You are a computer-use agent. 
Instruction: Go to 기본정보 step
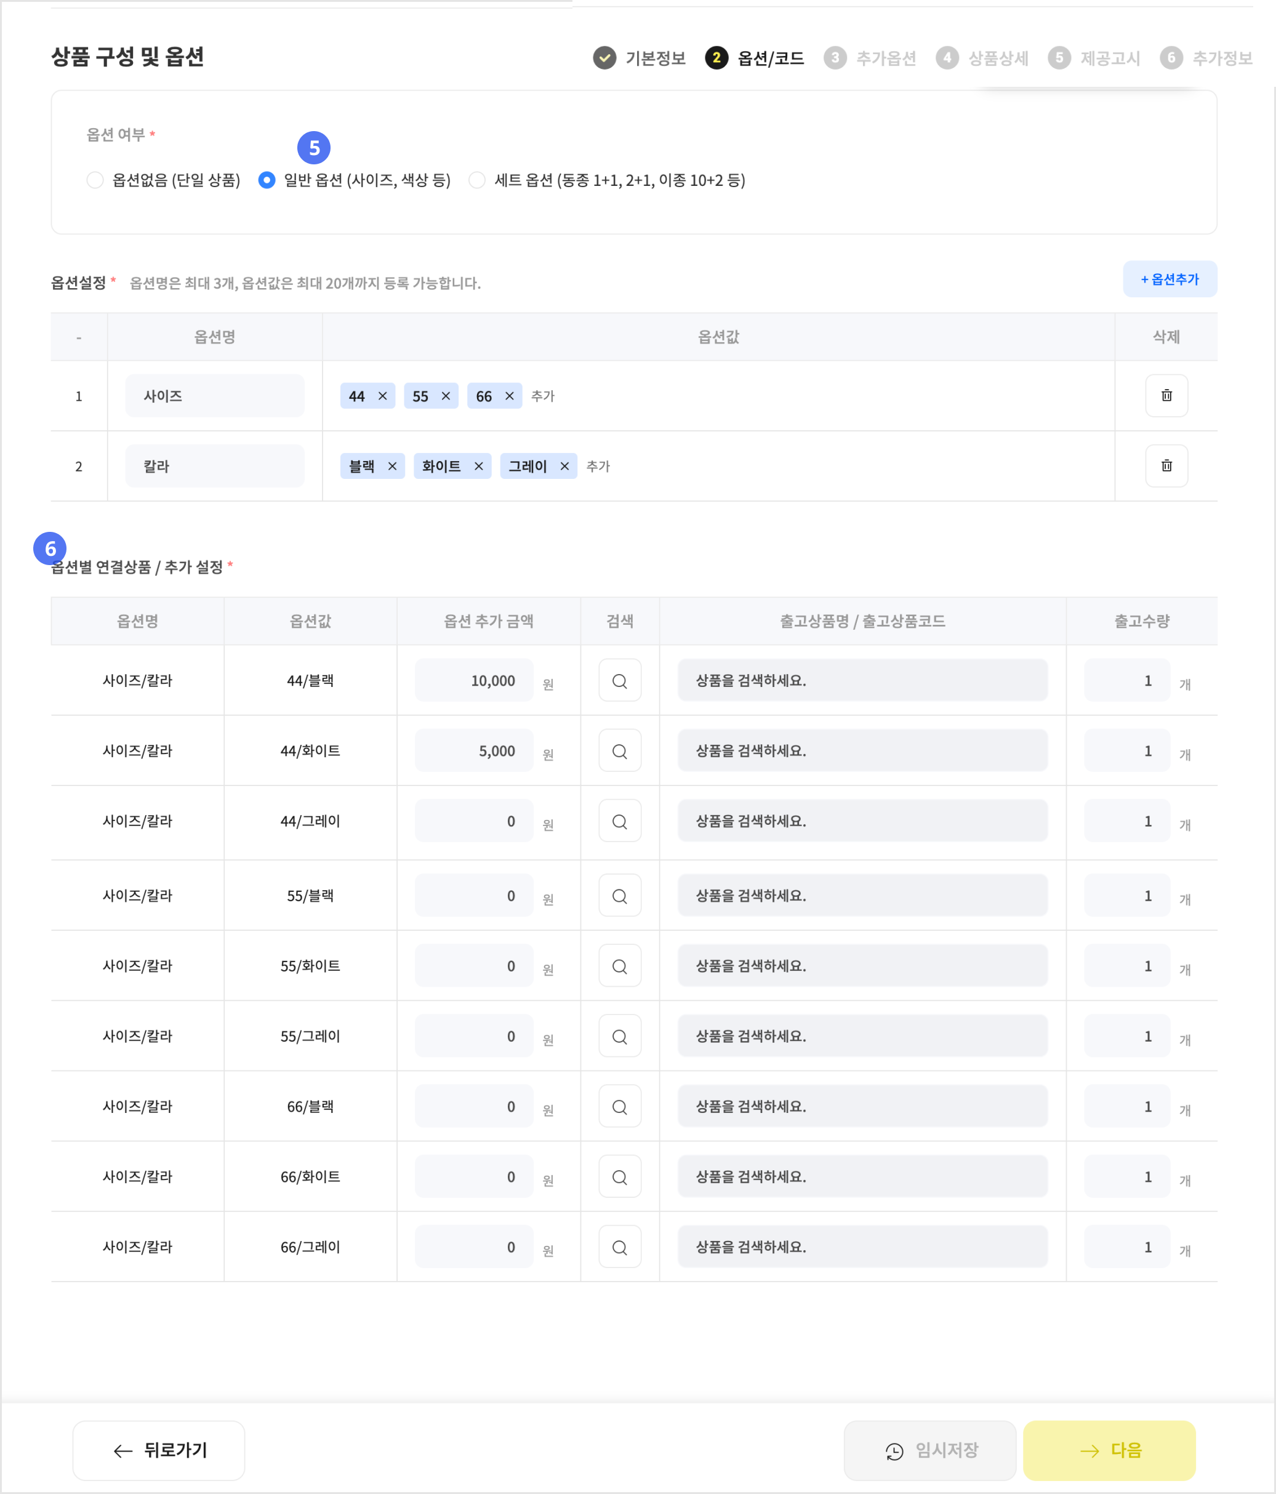(640, 58)
